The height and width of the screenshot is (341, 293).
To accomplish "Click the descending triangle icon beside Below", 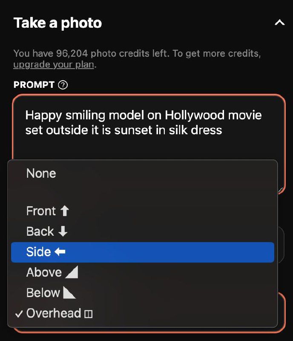I will click(x=69, y=293).
